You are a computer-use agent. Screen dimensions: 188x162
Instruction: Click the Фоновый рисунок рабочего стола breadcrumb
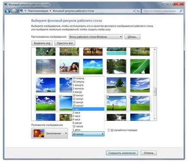[73, 11]
